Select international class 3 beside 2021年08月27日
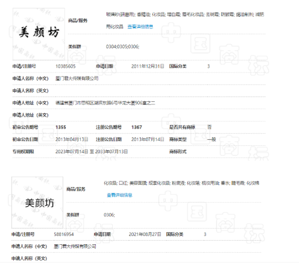This screenshot has width=299, height=269. point(205,234)
